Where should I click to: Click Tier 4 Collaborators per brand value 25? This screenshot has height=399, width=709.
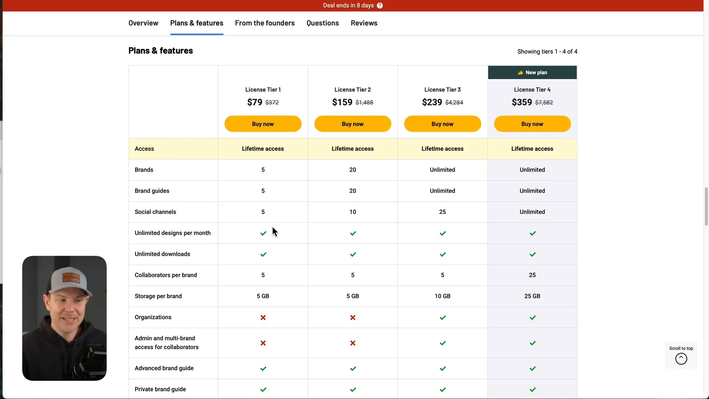(532, 275)
